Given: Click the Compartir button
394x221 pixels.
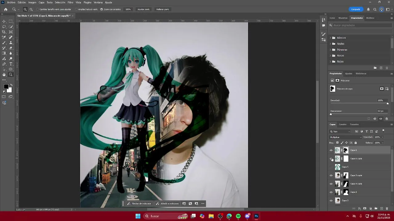Looking at the screenshot, I should point(356,9).
